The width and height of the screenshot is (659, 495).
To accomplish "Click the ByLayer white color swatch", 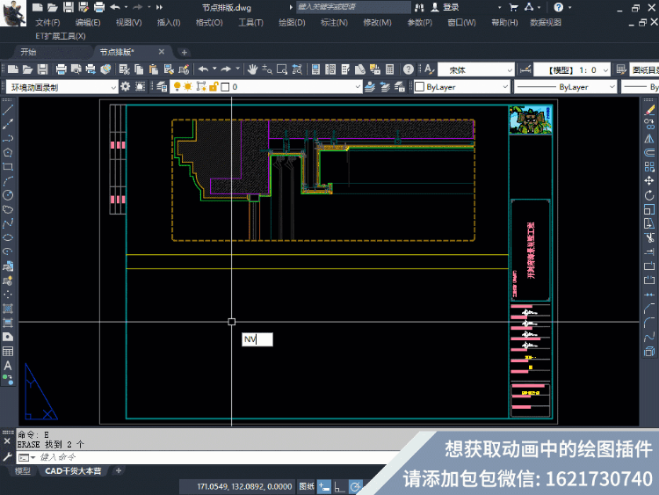I will pos(419,87).
